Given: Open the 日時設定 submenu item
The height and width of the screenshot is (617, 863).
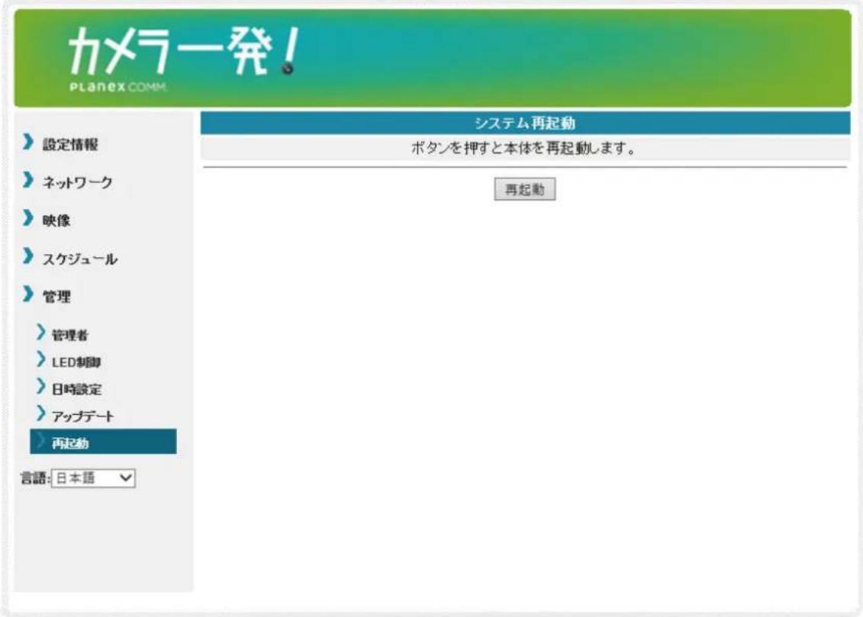Looking at the screenshot, I should point(76,389).
